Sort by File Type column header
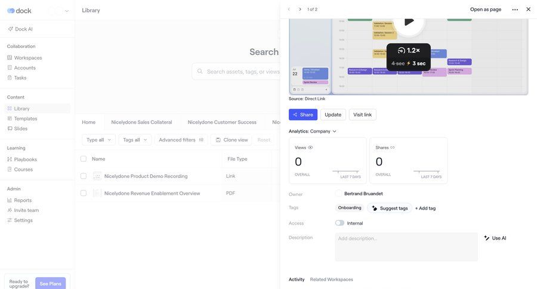This screenshot has height=289, width=537. pyautogui.click(x=237, y=159)
